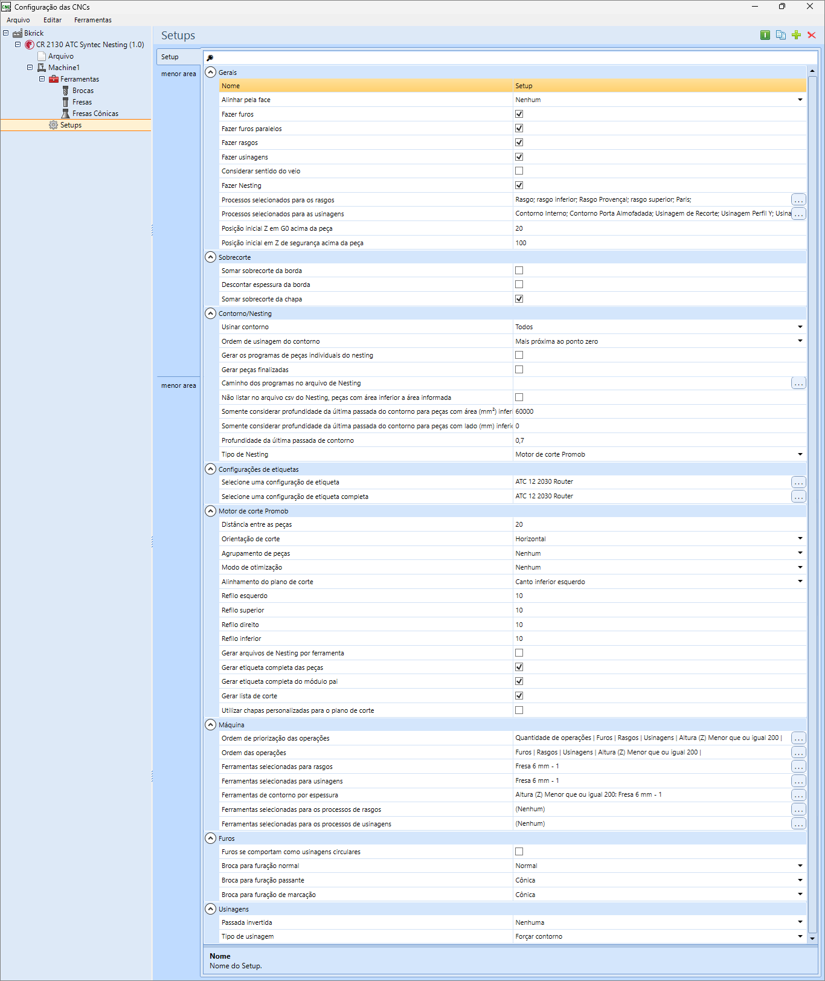Collapse the Bkrick tree node
Viewport: 825px width, 981px height.
(x=5, y=33)
